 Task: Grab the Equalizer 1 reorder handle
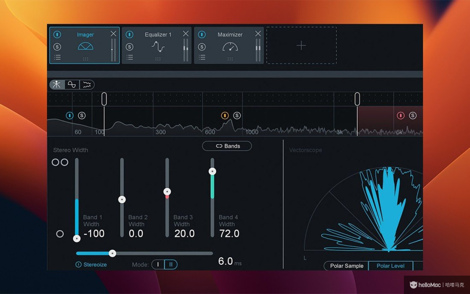[158, 59]
